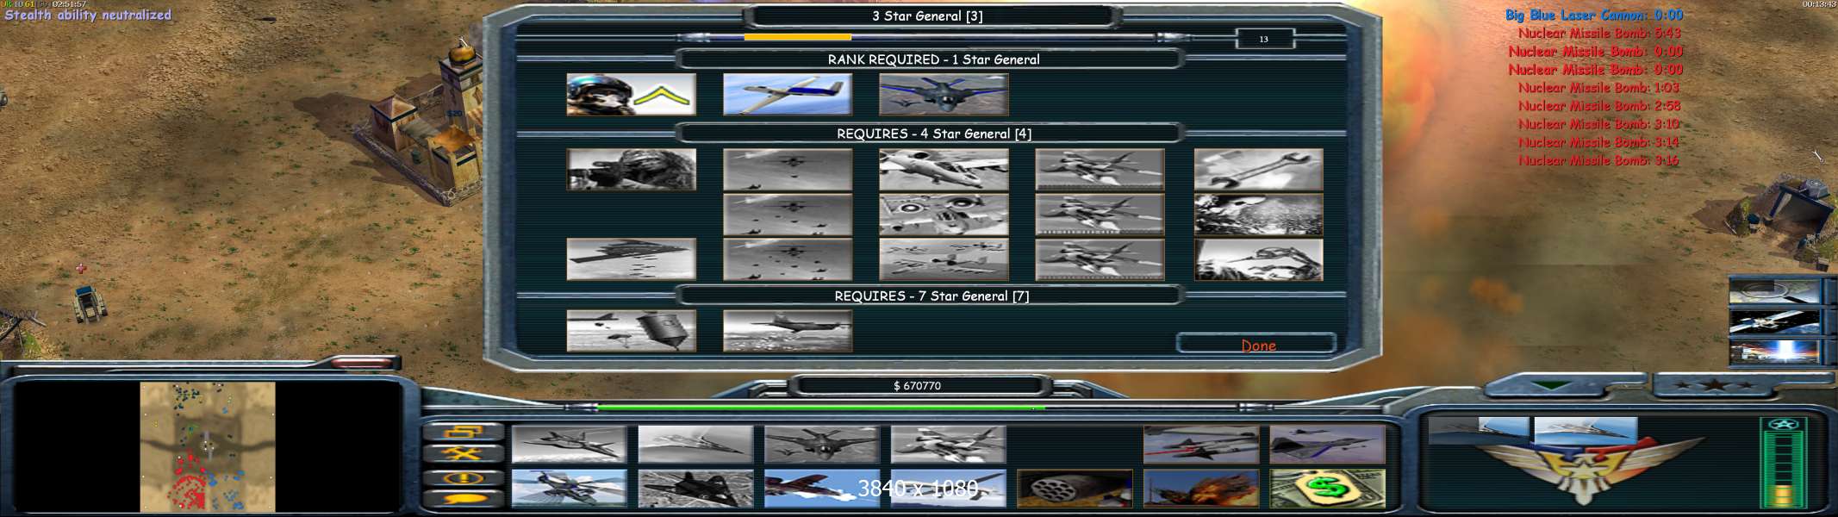Click the Nuclear Missile Bomb 2:58 timer
This screenshot has width=1838, height=517.
pyautogui.click(x=1599, y=106)
